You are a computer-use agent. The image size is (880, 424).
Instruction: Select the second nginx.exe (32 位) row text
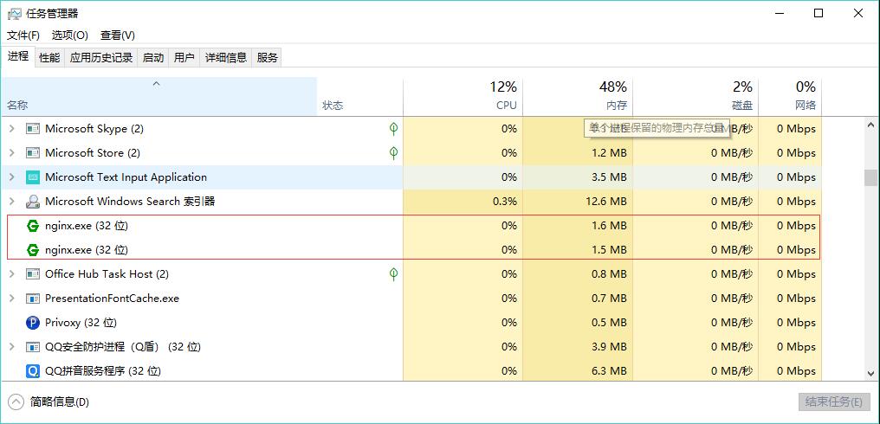click(87, 250)
